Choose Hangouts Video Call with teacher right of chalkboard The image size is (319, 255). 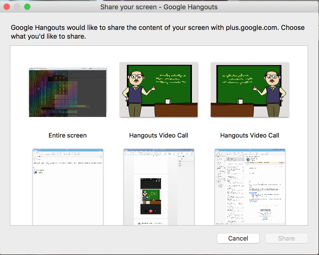tap(250, 89)
